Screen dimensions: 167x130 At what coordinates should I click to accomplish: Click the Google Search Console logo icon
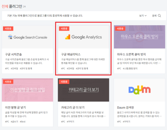click(x=10, y=37)
